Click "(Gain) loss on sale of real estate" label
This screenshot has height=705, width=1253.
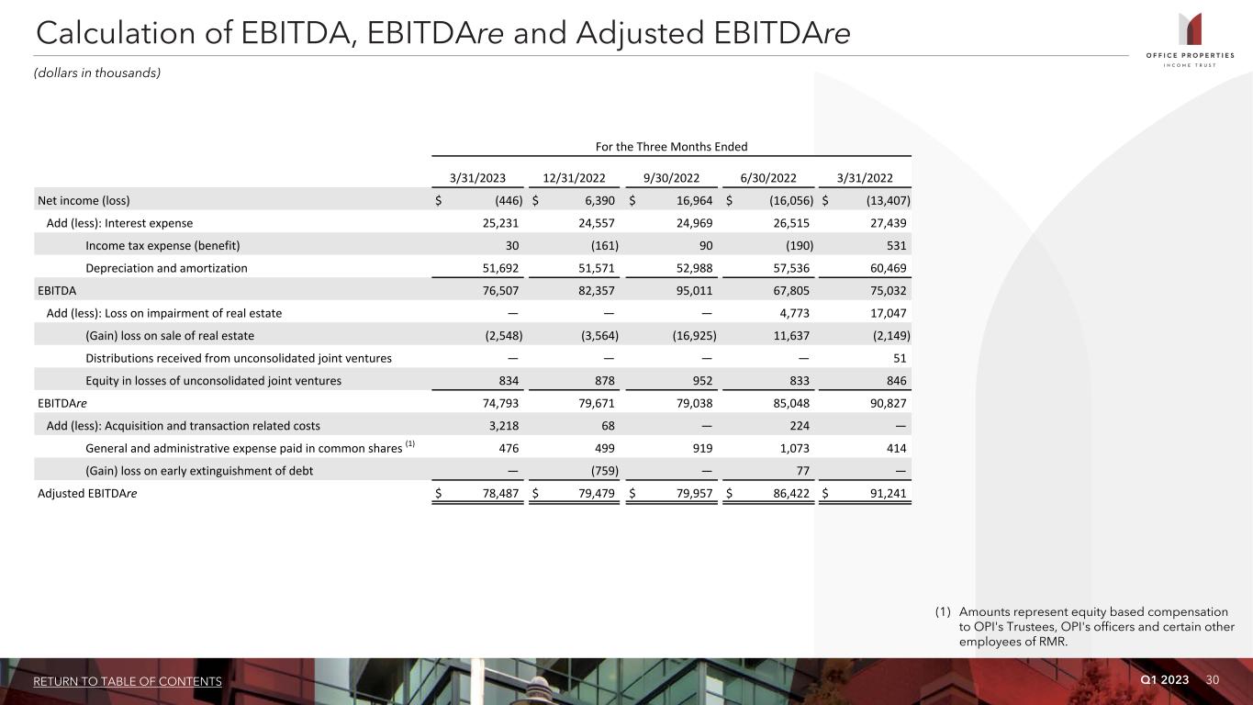point(170,335)
